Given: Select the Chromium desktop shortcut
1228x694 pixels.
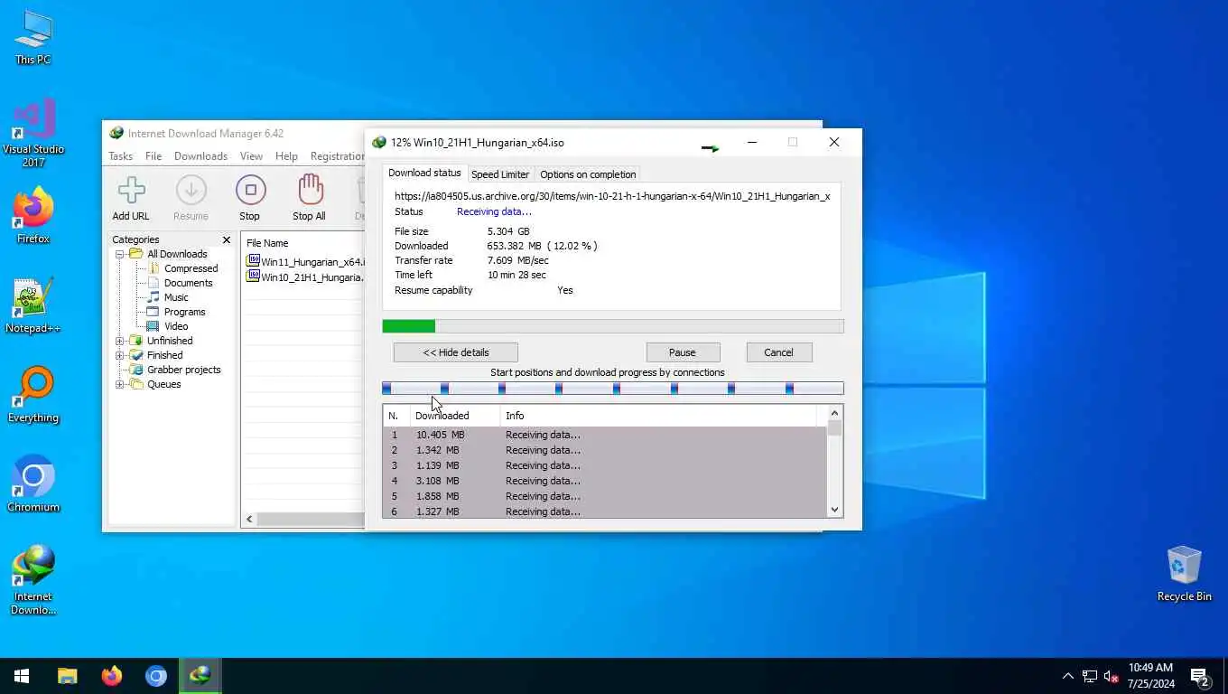Looking at the screenshot, I should click(x=33, y=484).
